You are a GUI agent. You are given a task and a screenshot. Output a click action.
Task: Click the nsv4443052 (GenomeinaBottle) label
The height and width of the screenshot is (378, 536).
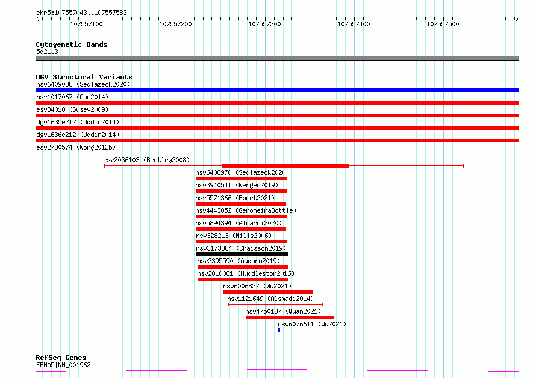point(246,210)
